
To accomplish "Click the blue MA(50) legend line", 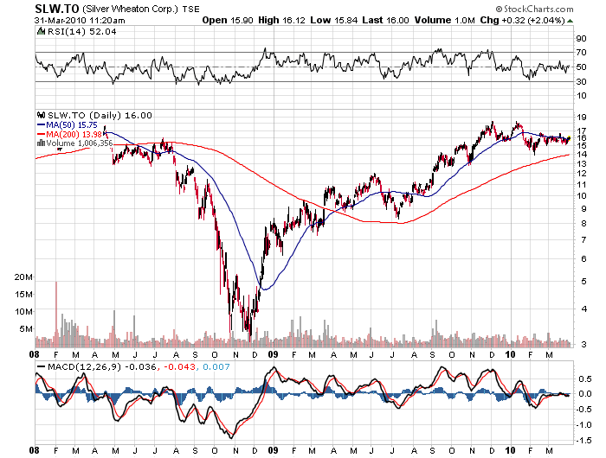I will [41, 124].
